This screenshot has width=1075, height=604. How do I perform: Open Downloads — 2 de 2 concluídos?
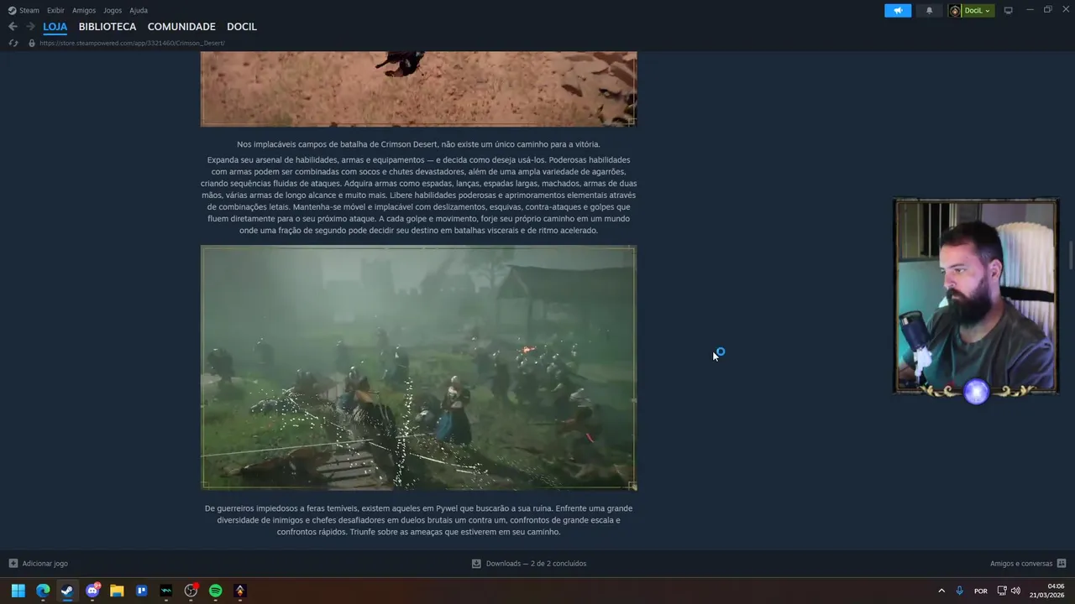pyautogui.click(x=536, y=564)
